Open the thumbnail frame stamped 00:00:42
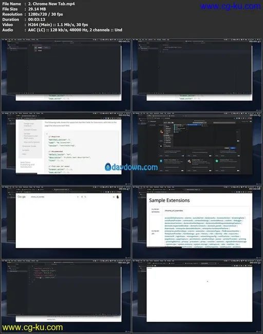This screenshot has height=334, width=263. 197,75
